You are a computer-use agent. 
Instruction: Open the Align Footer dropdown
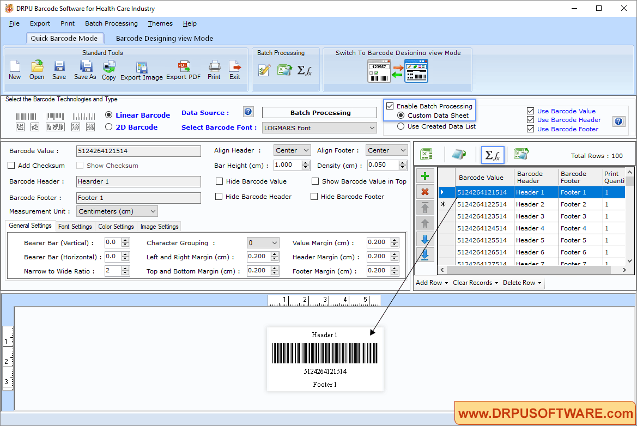click(386, 150)
